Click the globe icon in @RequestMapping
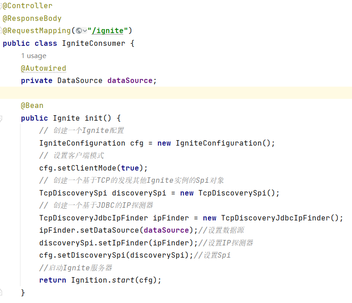The width and height of the screenshot is (352, 303). 79,31
